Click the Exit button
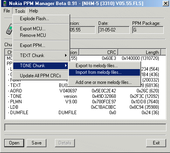 (x=156, y=143)
